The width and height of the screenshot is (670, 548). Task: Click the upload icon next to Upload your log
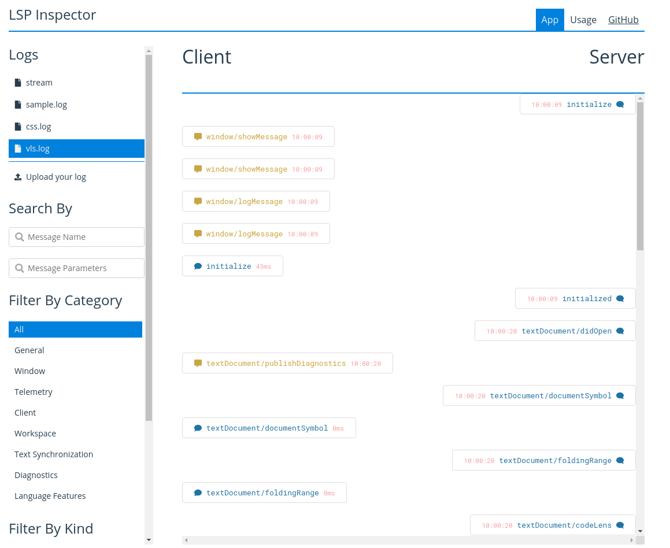click(18, 177)
